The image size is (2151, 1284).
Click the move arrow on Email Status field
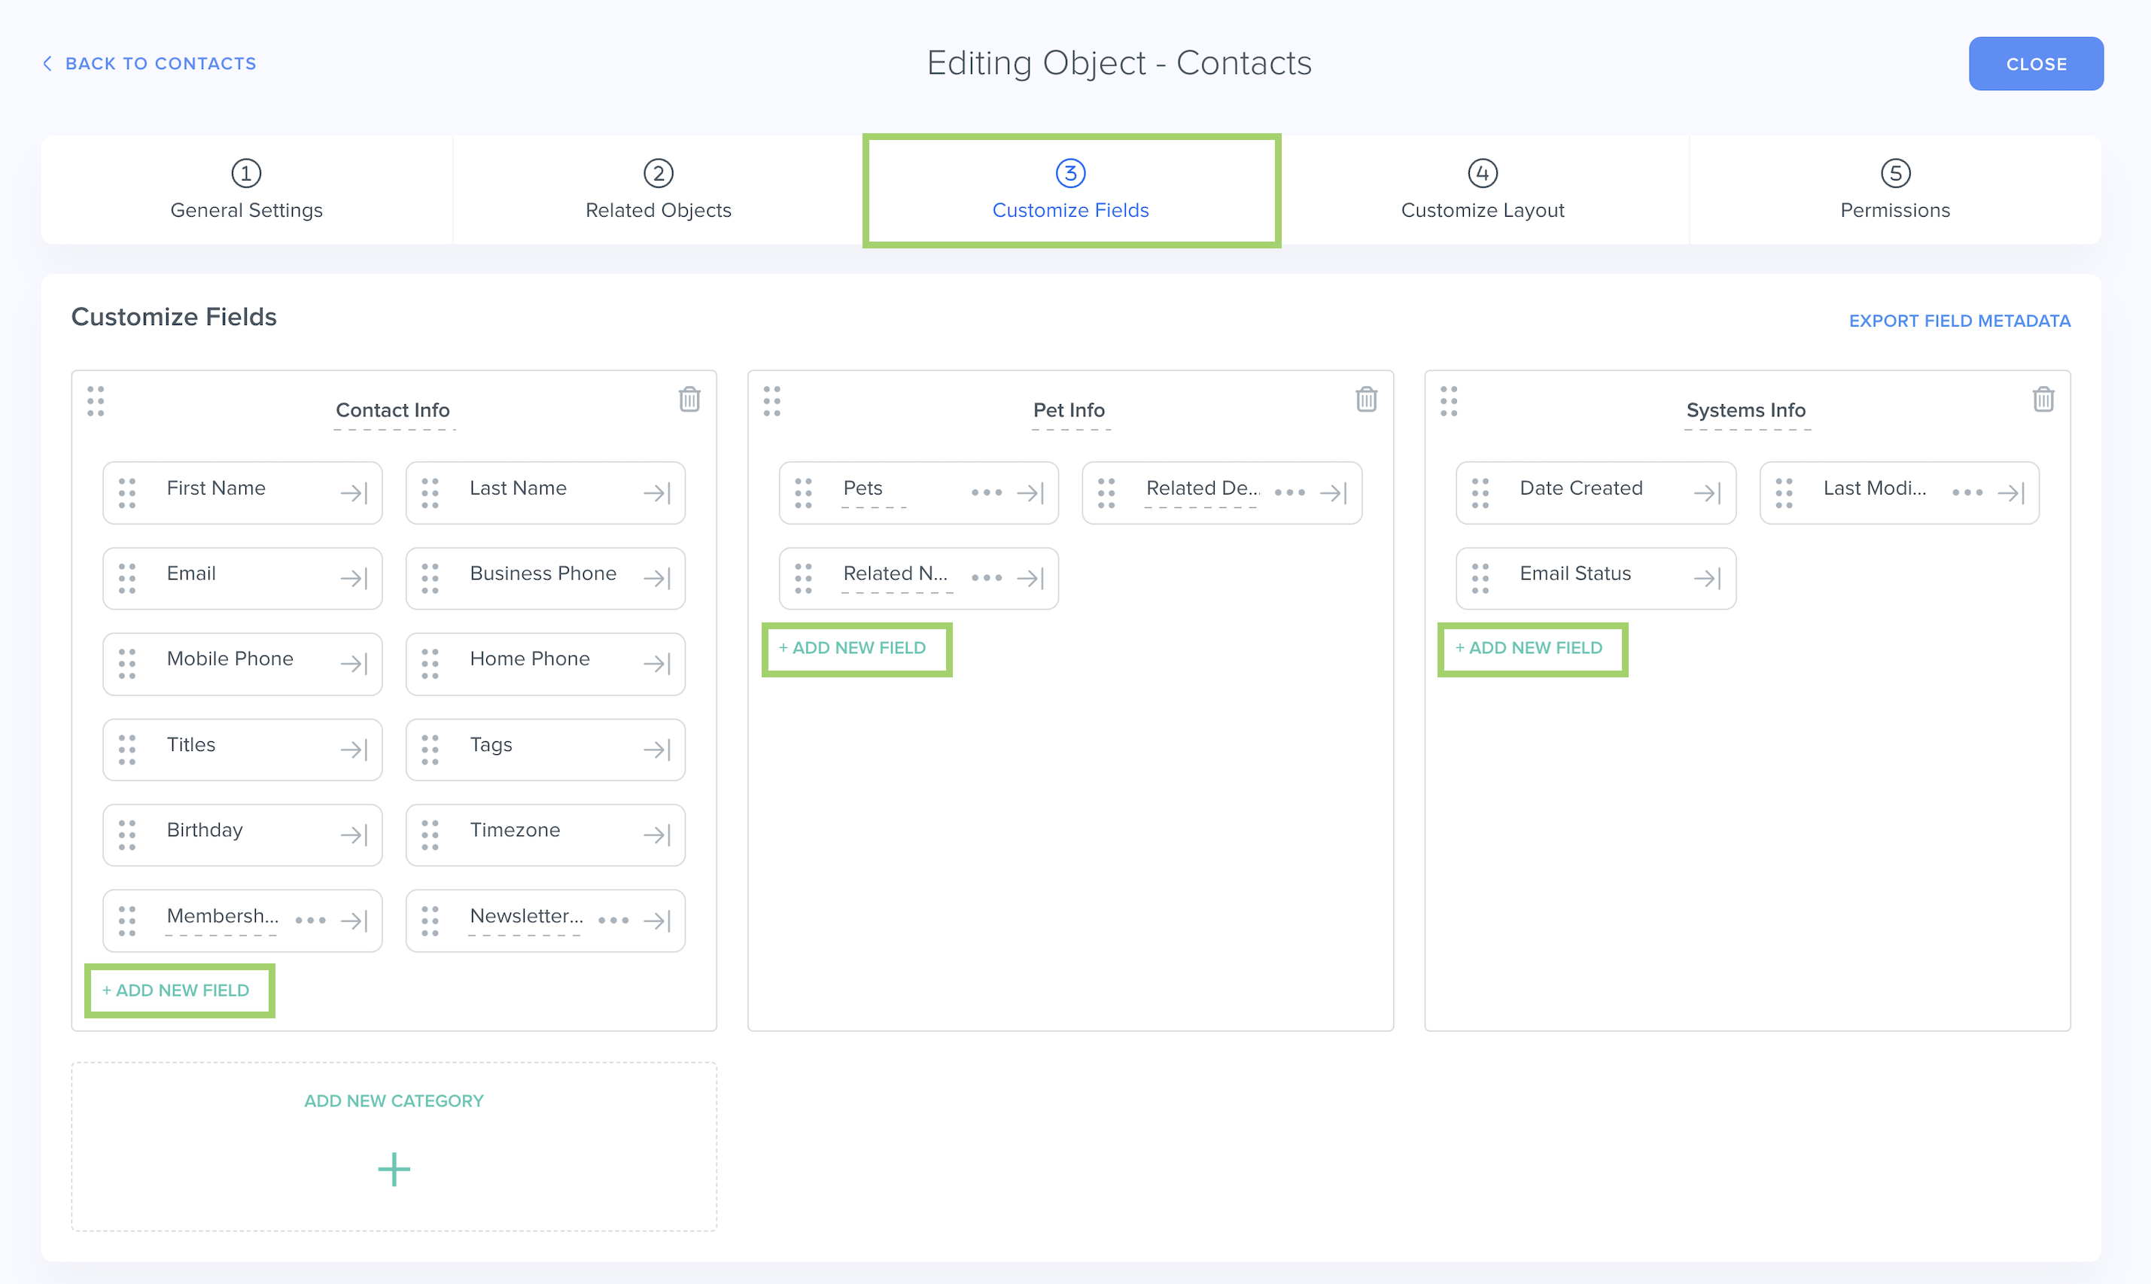tap(1706, 578)
